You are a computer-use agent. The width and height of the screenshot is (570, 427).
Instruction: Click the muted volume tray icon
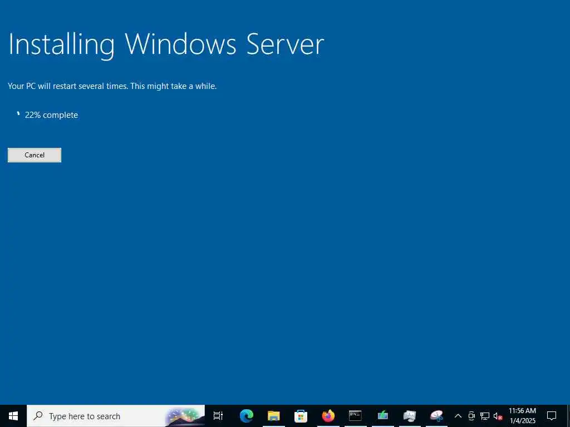(498, 416)
